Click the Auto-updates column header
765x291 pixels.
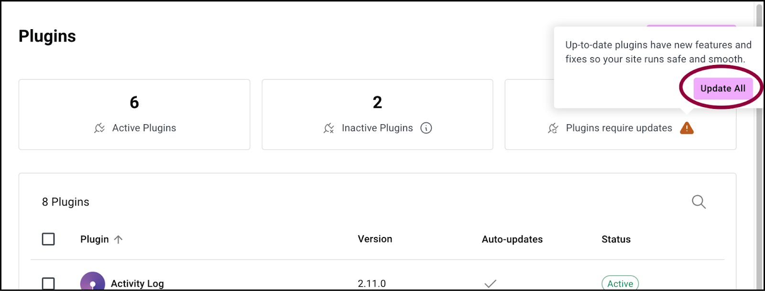tap(512, 239)
